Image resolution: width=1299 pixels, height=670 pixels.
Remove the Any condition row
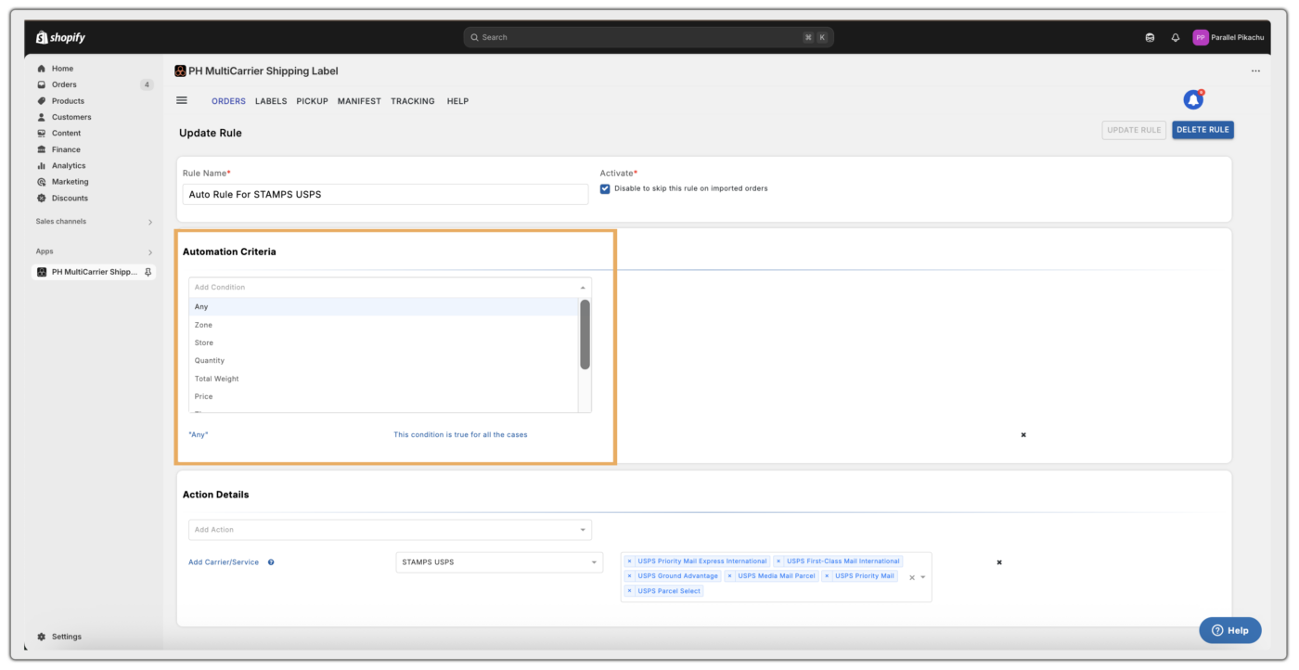(x=1023, y=434)
